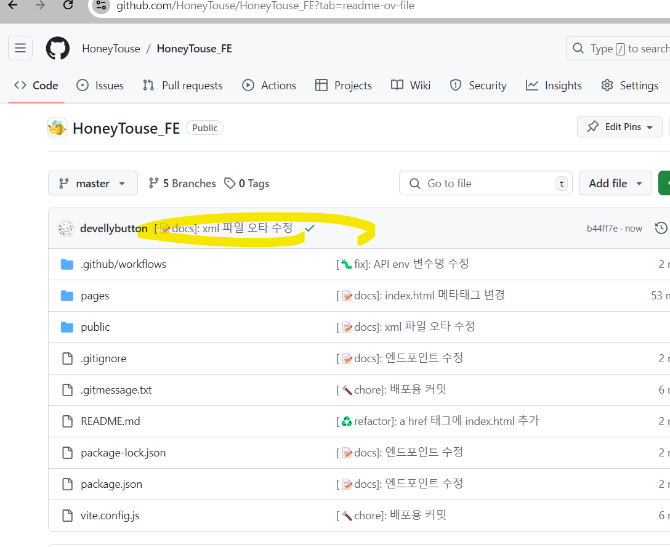Click the vite.config.js file icon
The height and width of the screenshot is (547, 670).
tap(67, 516)
